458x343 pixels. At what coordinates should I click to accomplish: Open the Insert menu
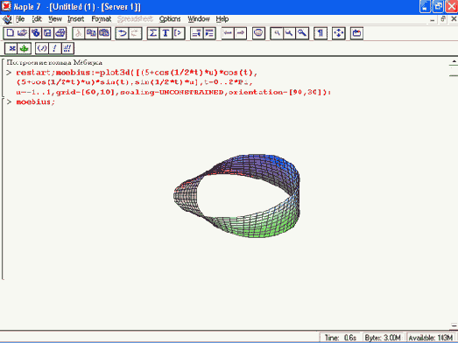(75, 19)
